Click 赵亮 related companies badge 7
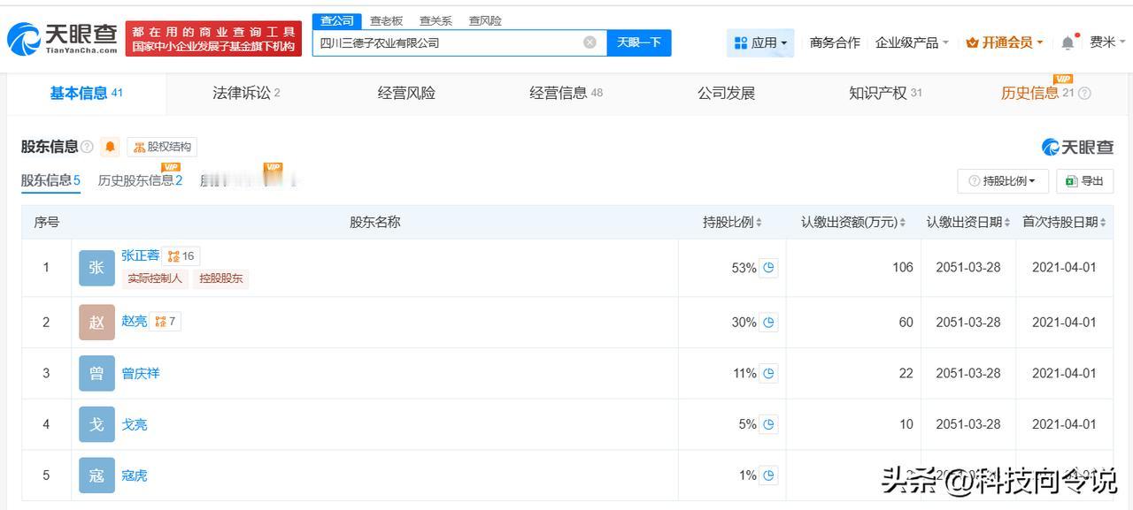 point(166,322)
